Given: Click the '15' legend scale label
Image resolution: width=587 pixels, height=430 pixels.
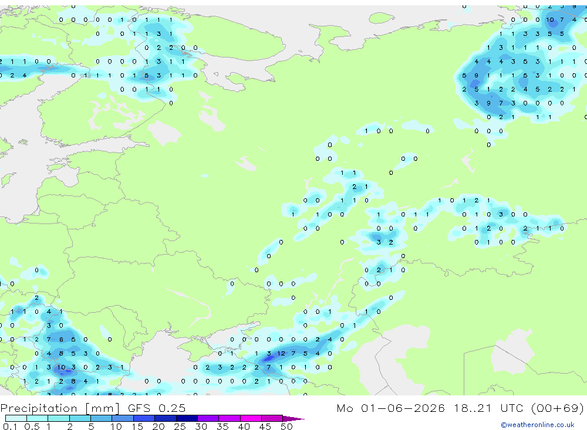Looking at the screenshot, I should [137, 426].
